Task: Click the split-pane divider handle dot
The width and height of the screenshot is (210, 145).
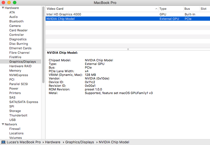Action: pos(128,49)
